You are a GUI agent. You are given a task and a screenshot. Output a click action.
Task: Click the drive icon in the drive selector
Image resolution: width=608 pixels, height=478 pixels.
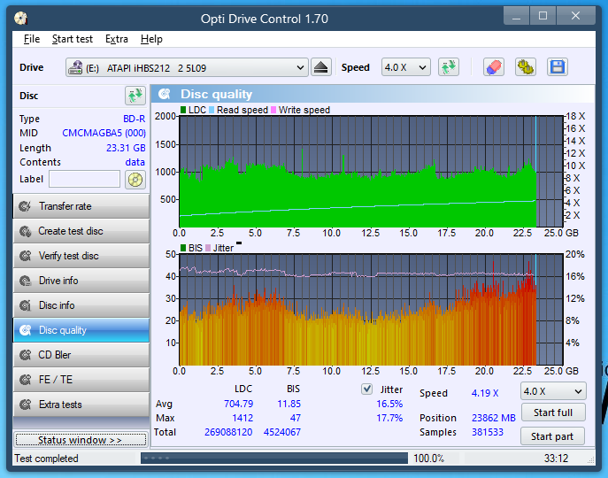(75, 67)
